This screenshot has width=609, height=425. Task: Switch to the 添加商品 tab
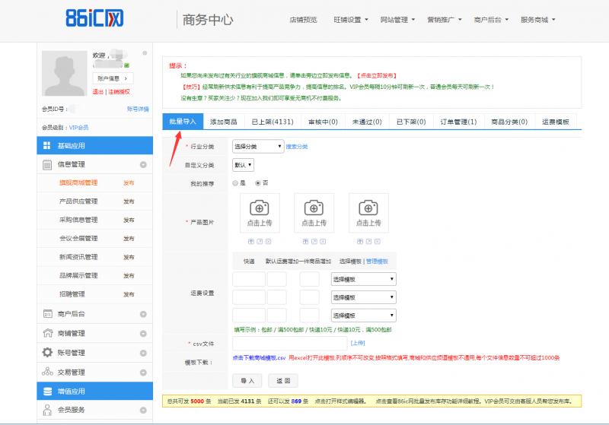click(224, 122)
